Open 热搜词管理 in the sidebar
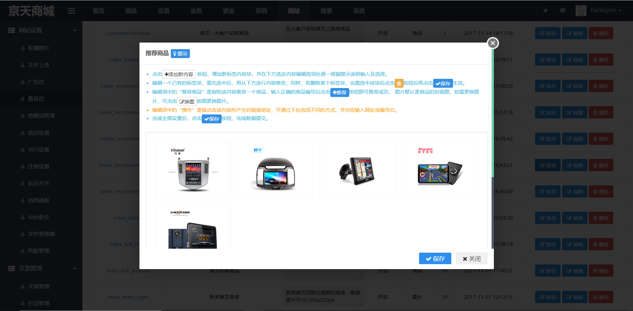633x311 pixels. tap(41, 116)
